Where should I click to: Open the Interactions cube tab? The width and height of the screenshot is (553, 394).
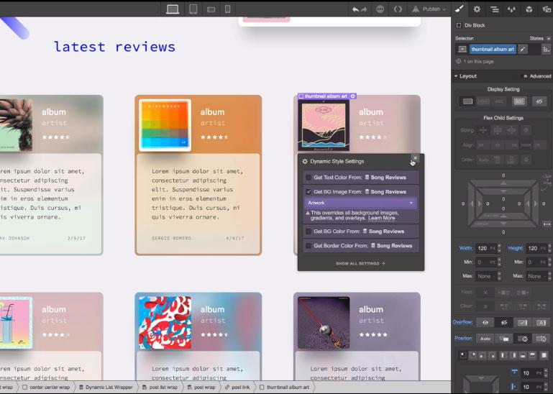[x=529, y=9]
